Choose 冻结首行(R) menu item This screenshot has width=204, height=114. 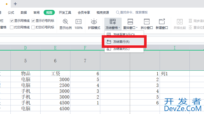click(x=124, y=42)
